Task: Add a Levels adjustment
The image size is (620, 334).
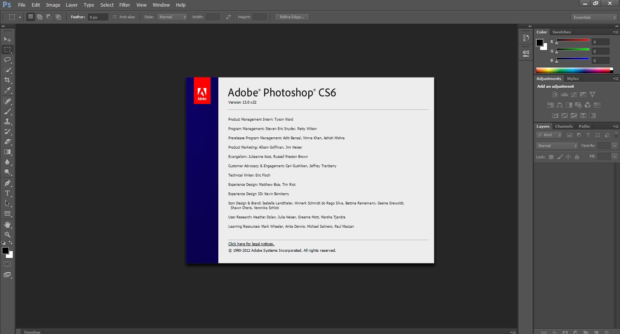Action: 565,95
